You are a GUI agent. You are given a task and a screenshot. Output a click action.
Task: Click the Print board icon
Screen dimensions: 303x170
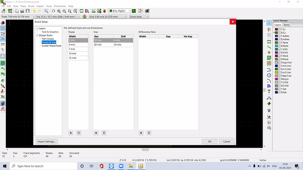(22, 11)
